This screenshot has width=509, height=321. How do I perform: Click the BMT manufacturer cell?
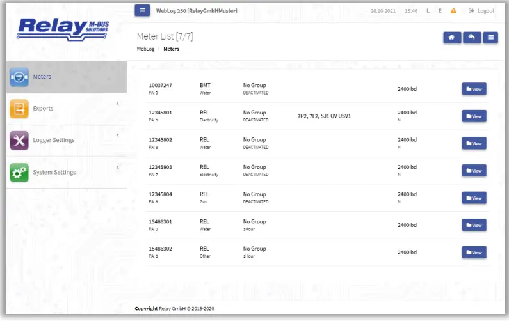coord(205,85)
